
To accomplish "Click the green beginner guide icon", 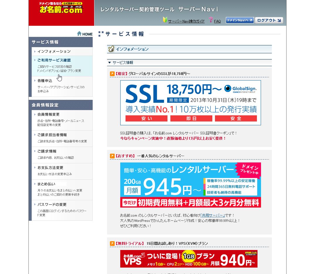I will click(x=165, y=20).
